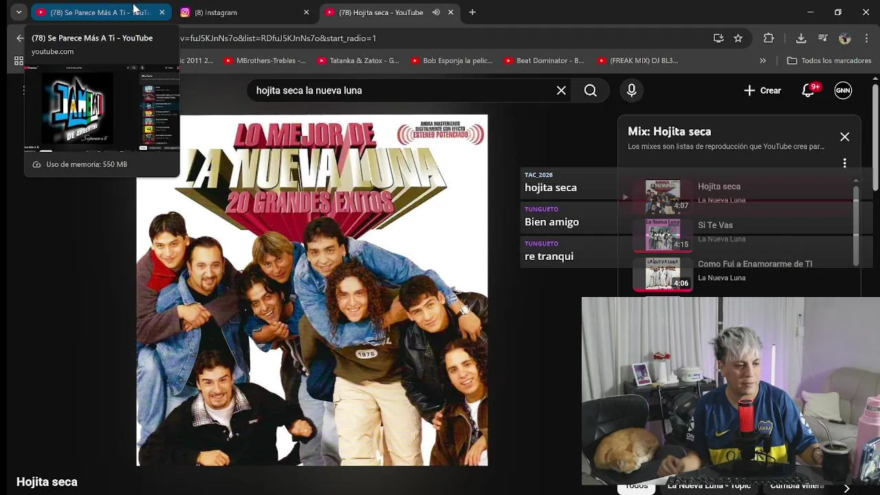Click the mix playlist scrollbar

pyautogui.click(x=856, y=225)
